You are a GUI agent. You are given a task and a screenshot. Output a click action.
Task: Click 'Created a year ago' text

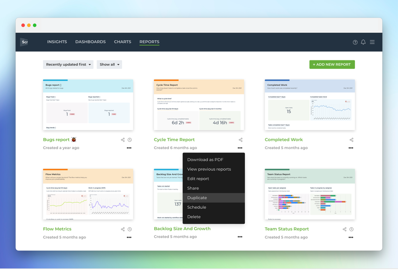(x=61, y=148)
